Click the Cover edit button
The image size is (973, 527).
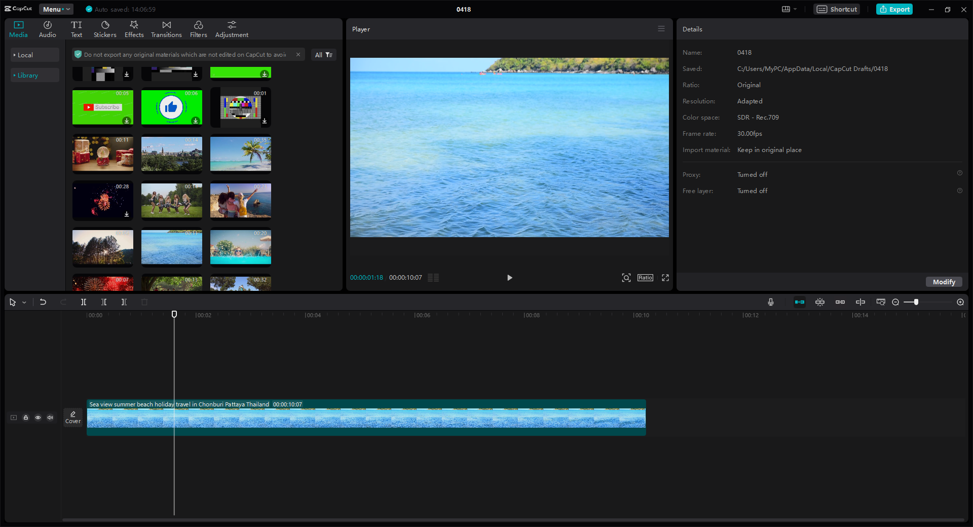pos(73,417)
